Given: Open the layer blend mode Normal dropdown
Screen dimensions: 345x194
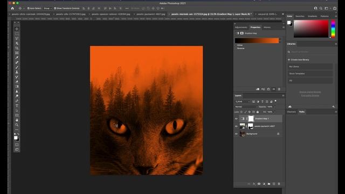Looking at the screenshot, I should pos(246,107).
